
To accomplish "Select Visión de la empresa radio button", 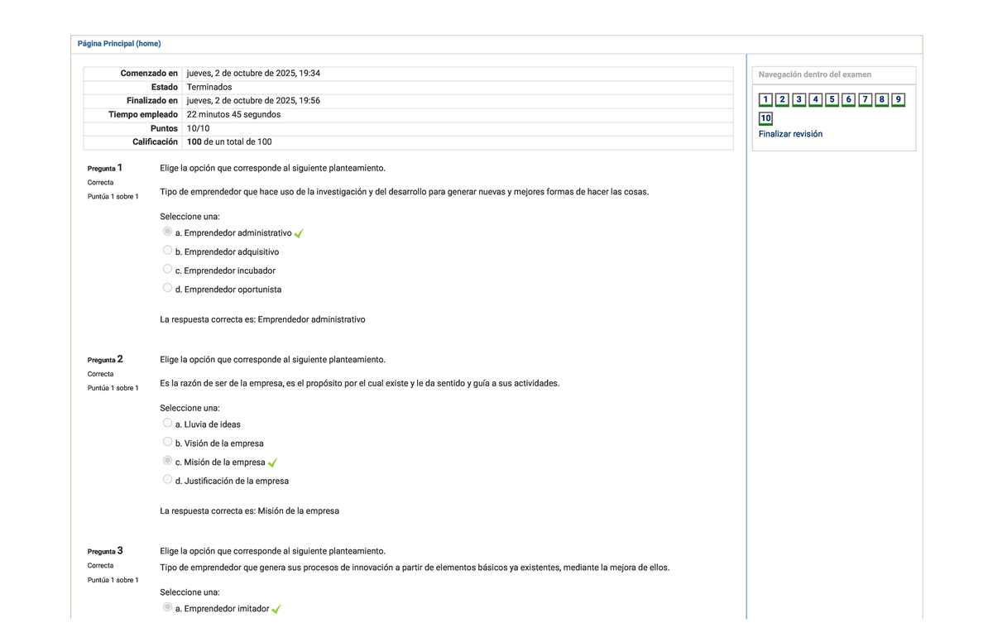I will [x=168, y=442].
